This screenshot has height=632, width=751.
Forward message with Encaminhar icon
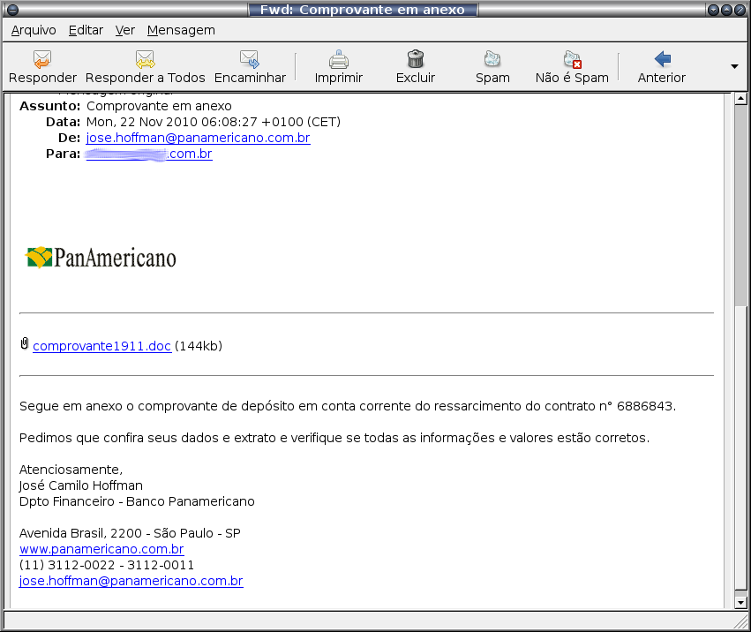click(250, 59)
